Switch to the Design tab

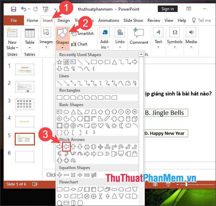64,21
